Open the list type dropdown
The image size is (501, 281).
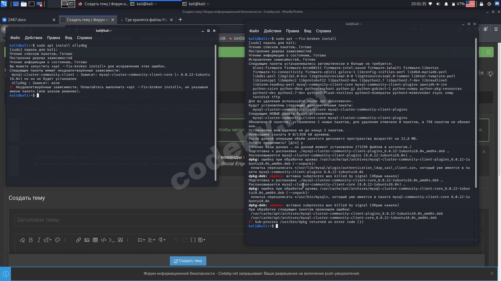click(x=141, y=240)
